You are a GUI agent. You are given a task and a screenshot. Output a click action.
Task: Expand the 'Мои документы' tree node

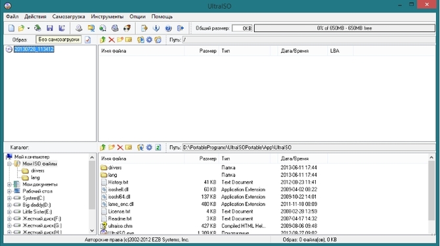(9, 184)
